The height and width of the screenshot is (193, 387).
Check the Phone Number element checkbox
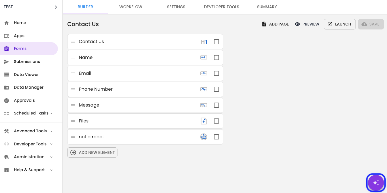click(x=216, y=89)
